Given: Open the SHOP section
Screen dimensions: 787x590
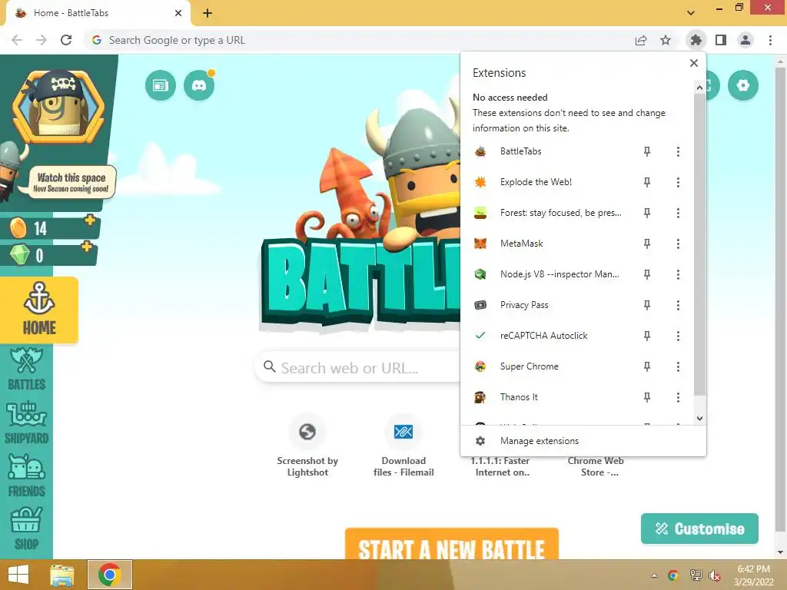Looking at the screenshot, I should tap(27, 529).
